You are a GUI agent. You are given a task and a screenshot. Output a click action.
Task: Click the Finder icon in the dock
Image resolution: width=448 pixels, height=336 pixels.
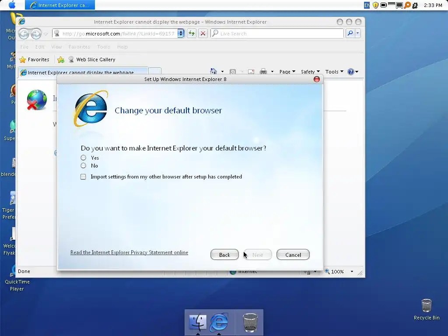[x=197, y=322]
